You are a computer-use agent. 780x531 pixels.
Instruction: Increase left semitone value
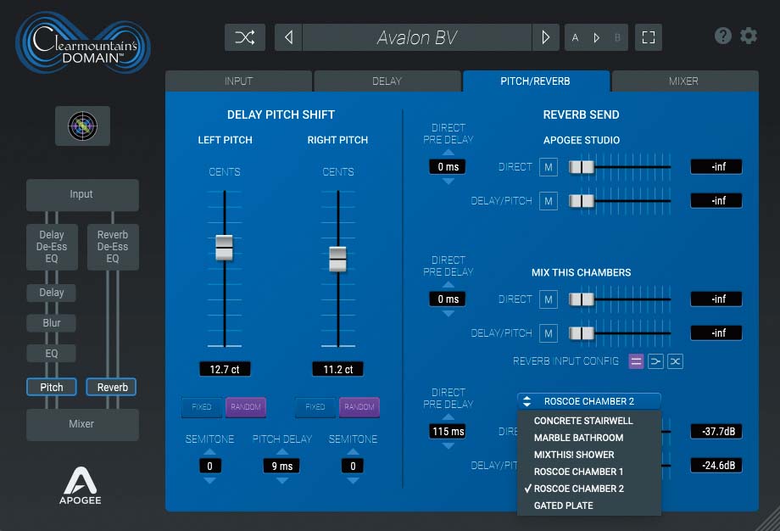click(x=210, y=452)
